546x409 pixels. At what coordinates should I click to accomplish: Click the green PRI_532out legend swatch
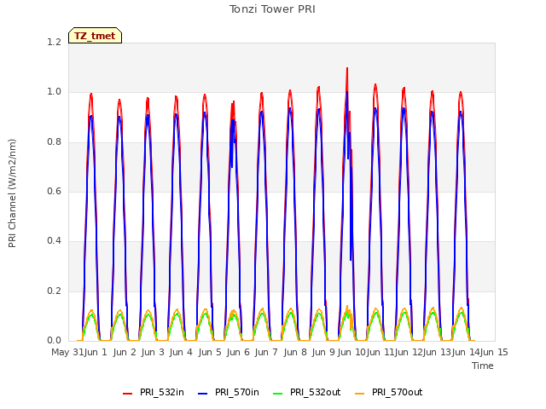[x=278, y=394]
